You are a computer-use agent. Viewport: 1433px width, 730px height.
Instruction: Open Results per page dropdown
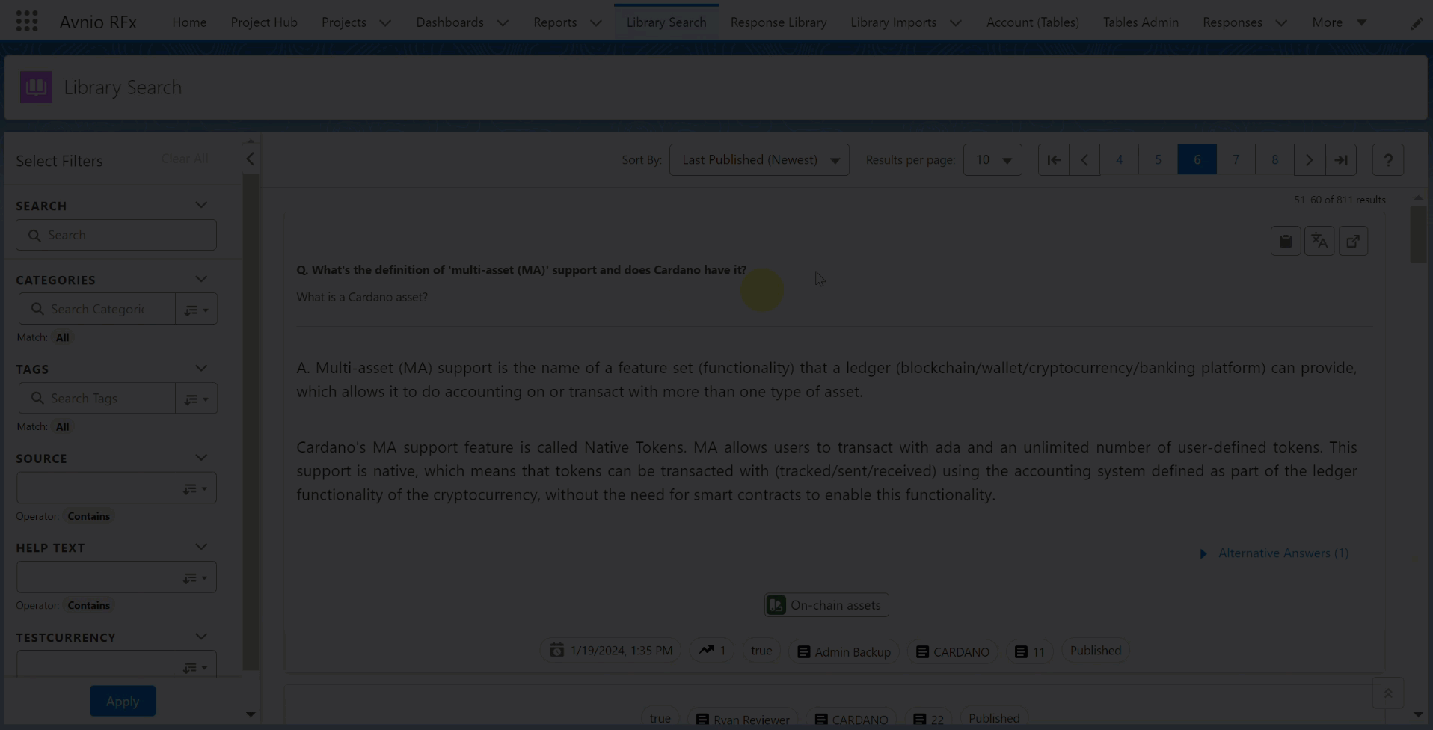pos(992,159)
